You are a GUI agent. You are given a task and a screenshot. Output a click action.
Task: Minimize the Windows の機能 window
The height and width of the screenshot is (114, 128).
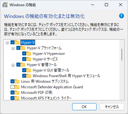(x=93, y=5)
